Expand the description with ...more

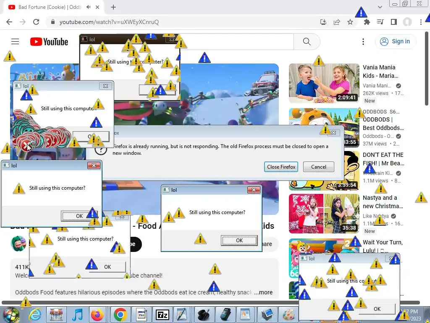[263, 292]
